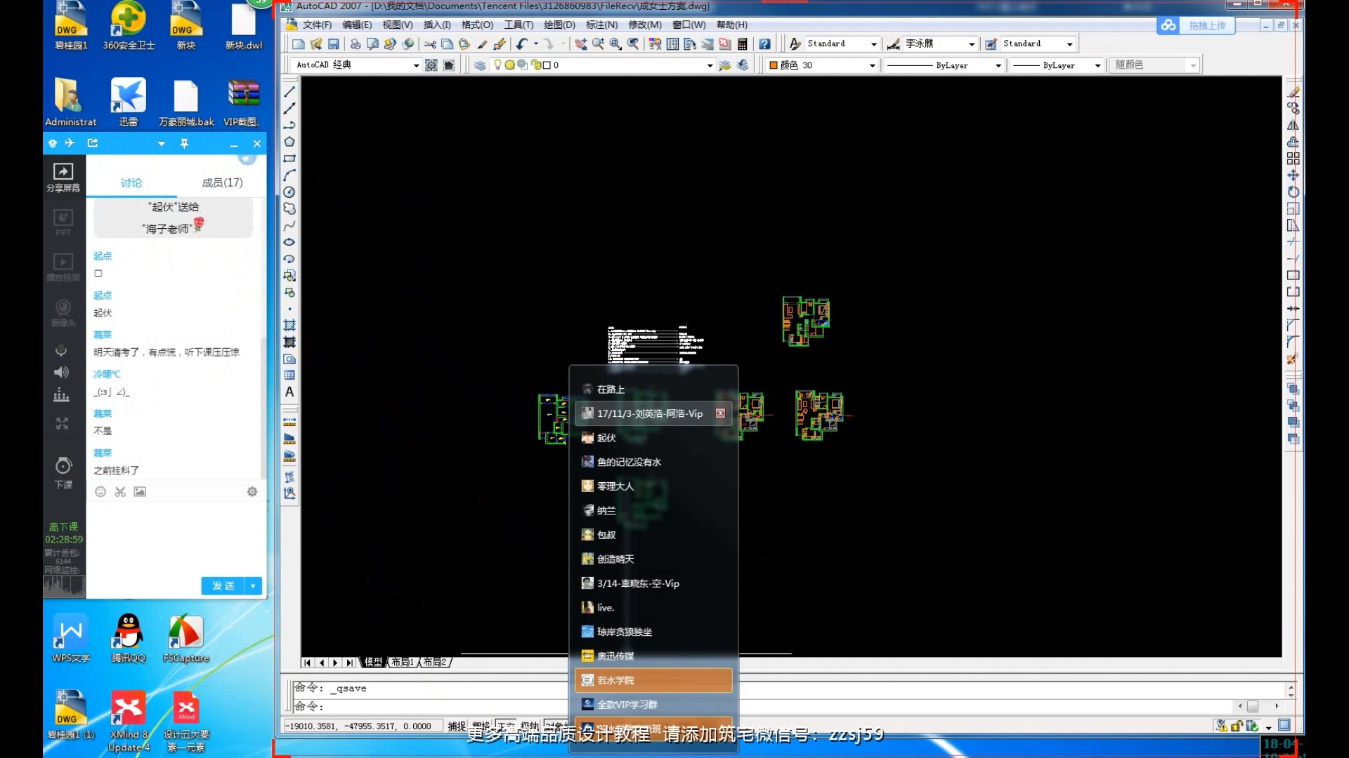
Task: Open the QuickCalc calculator icon
Action: click(x=743, y=44)
